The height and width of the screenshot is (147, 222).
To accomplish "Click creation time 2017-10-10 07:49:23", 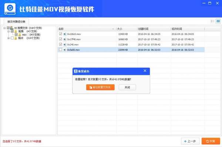I will pos(149,39).
